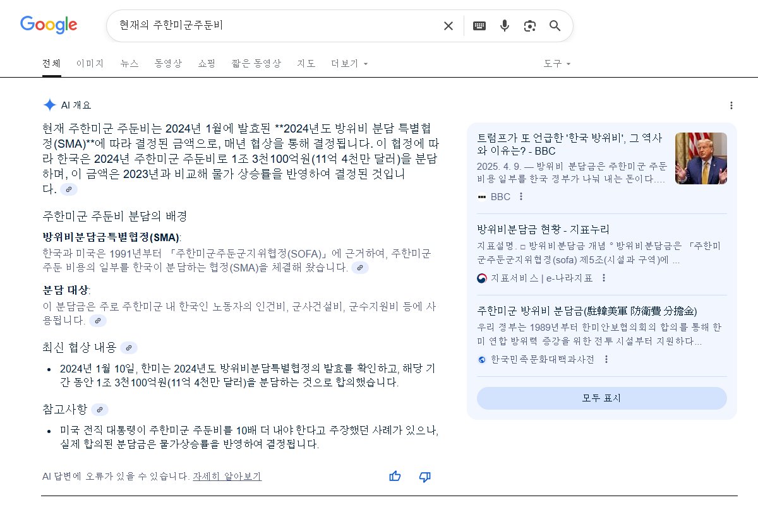This screenshot has height=505, width=758.
Task: Open the 도구 tools dropdown
Action: point(557,64)
